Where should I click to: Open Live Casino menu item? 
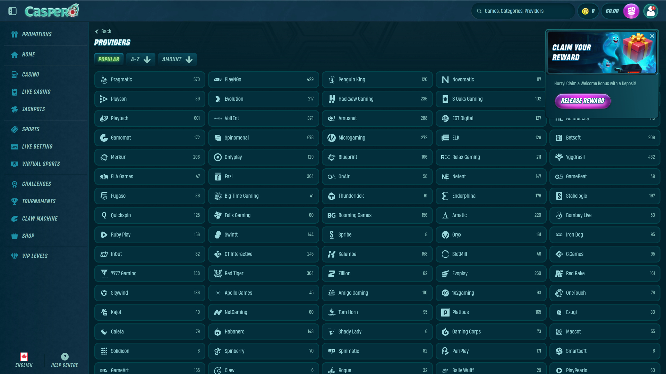point(36,92)
